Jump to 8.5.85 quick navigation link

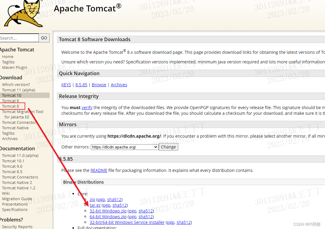81,85
